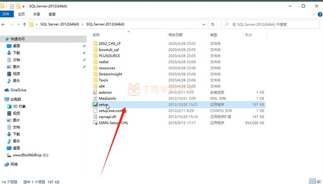This screenshot has height=184, width=323.
Task: Sort by 类型 column header
Action: pos(213,35)
